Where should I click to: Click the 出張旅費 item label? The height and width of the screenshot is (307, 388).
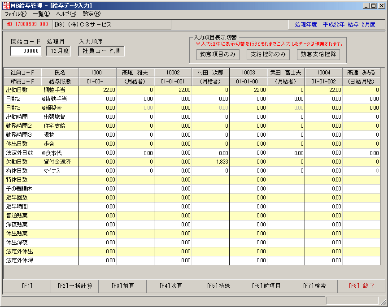click(60, 117)
